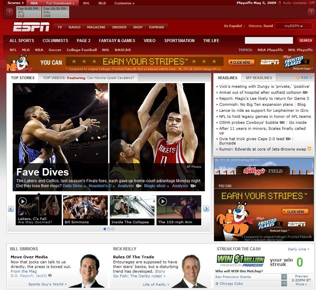Open the Daily Line link
This screenshot has width=316, height=290.
pyautogui.click(x=298, y=249)
